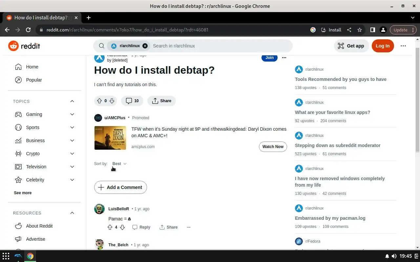Click the browser address bar URL
Image resolution: width=420 pixels, height=262 pixels.
127,30
